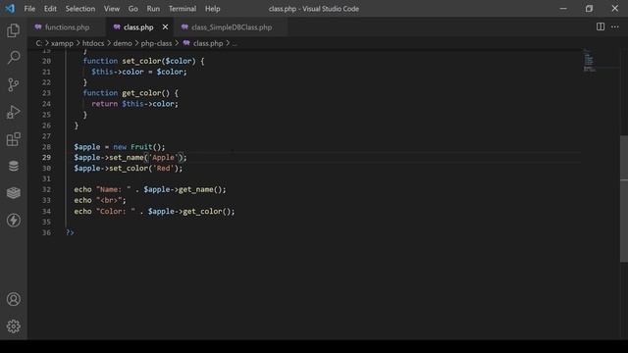The image size is (628, 353).
Task: Click line number 32 in the gutter
Action: [x=46, y=189]
